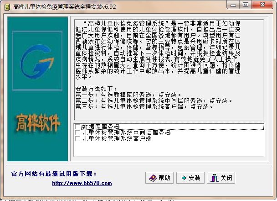277x201 pixels.
Task: Click the blue G logo image
Action: (x=37, y=61)
